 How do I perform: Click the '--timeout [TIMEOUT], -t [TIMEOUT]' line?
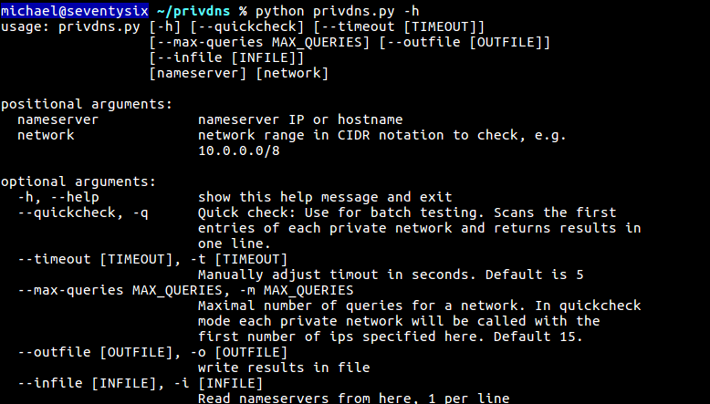pyautogui.click(x=152, y=259)
